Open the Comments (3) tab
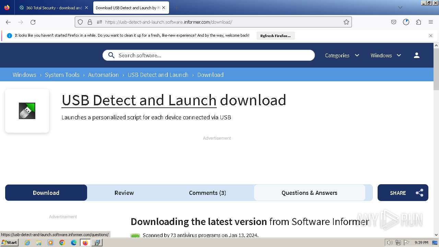 (x=207, y=193)
